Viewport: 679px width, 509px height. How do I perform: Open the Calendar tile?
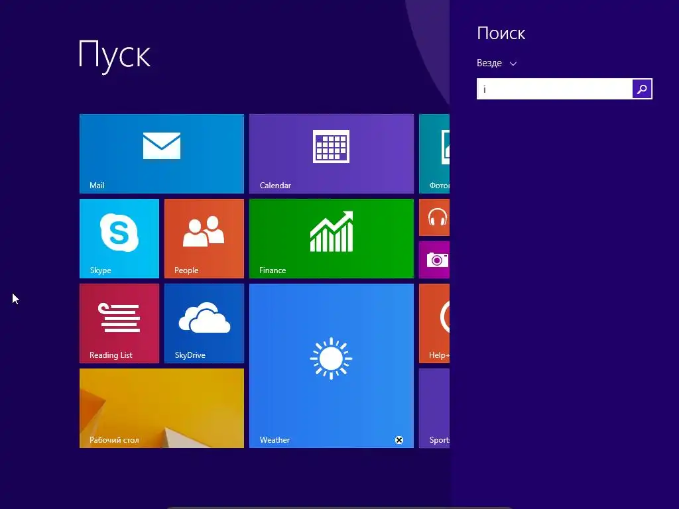point(332,154)
